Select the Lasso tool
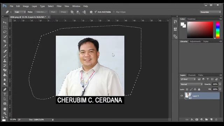Image resolution: width=224 pixels, height=126 pixels. 5,32
